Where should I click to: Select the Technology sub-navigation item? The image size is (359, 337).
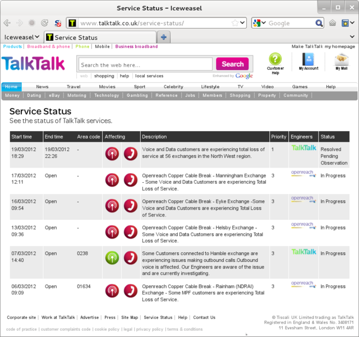pos(107,95)
